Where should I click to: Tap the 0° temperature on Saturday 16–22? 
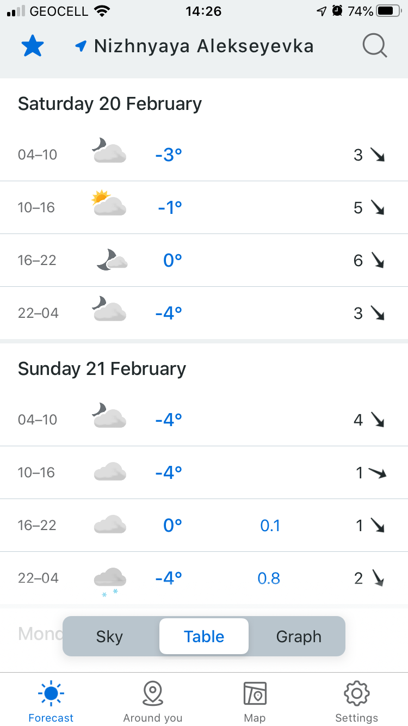pos(172,260)
